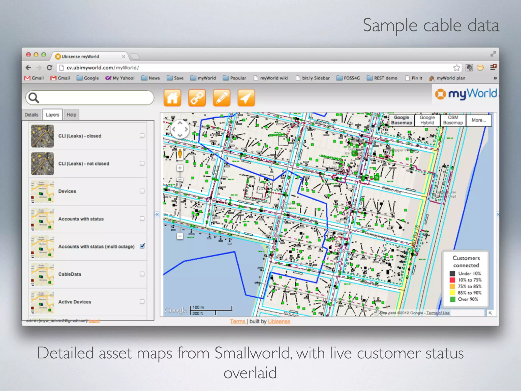
Task: Click the browser Forward arrow
Action: pos(39,68)
